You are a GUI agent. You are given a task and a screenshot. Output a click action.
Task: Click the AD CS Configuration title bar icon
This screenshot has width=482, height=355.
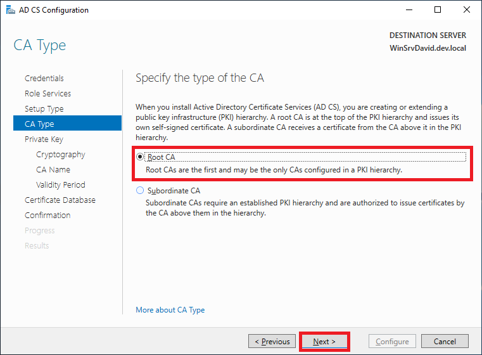point(9,10)
